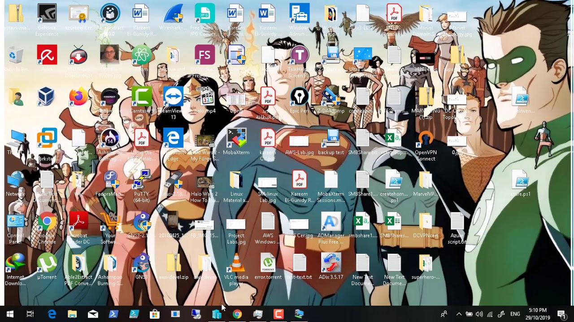574x322 pixels.
Task: Open YTD Video Downloader shortcut
Action: [78, 55]
